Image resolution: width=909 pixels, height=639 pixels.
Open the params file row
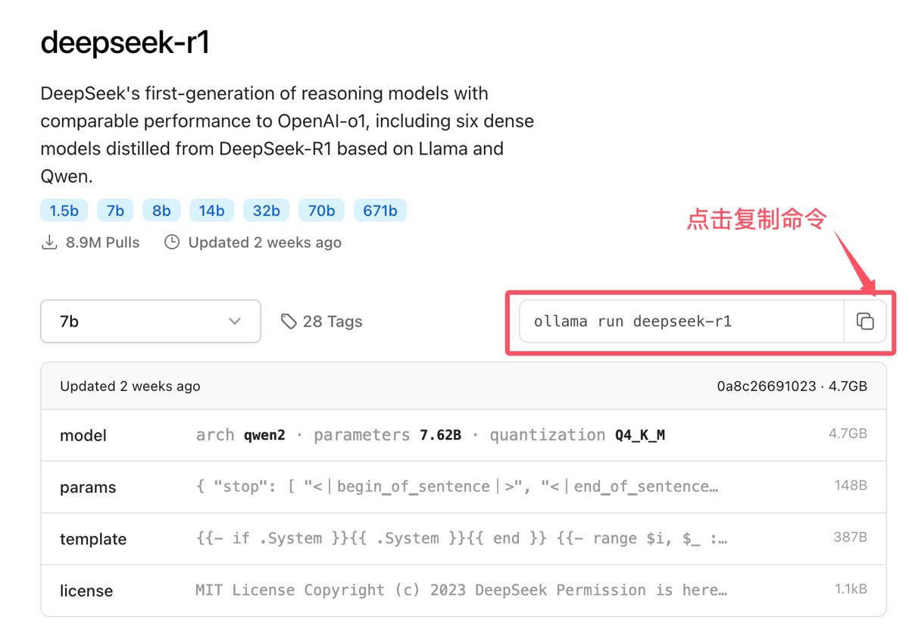pos(463,487)
